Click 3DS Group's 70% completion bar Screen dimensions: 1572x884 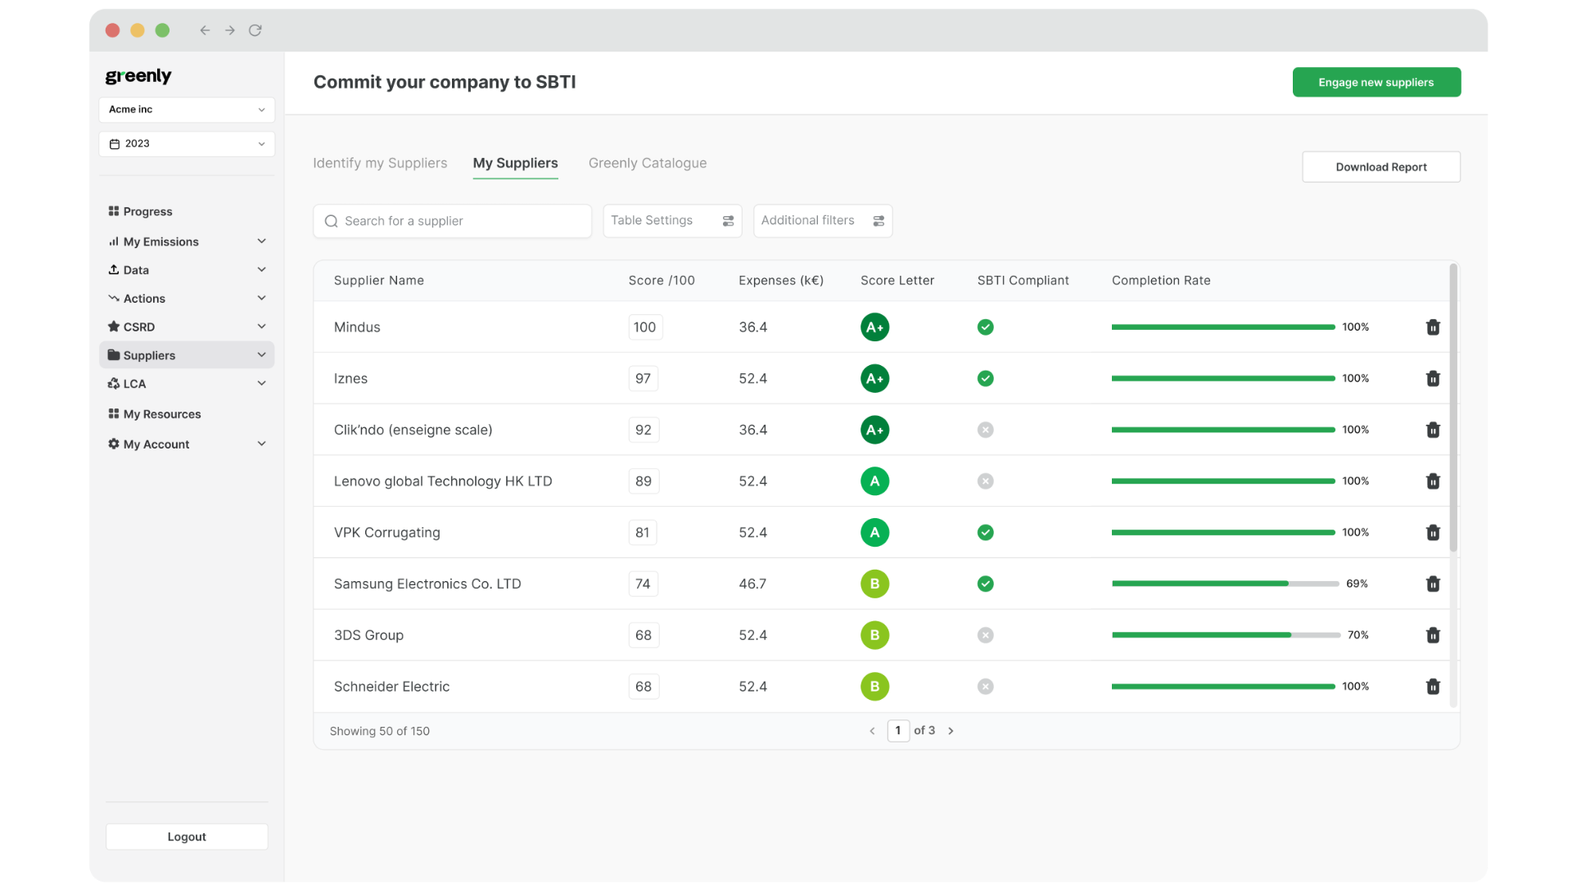click(1226, 635)
